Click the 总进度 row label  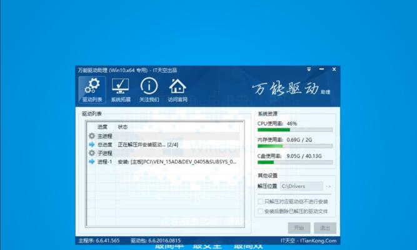(x=105, y=144)
